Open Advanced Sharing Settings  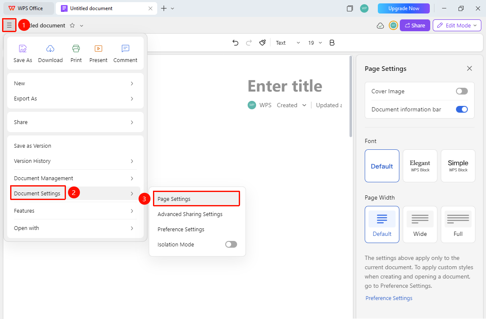(x=197, y=214)
